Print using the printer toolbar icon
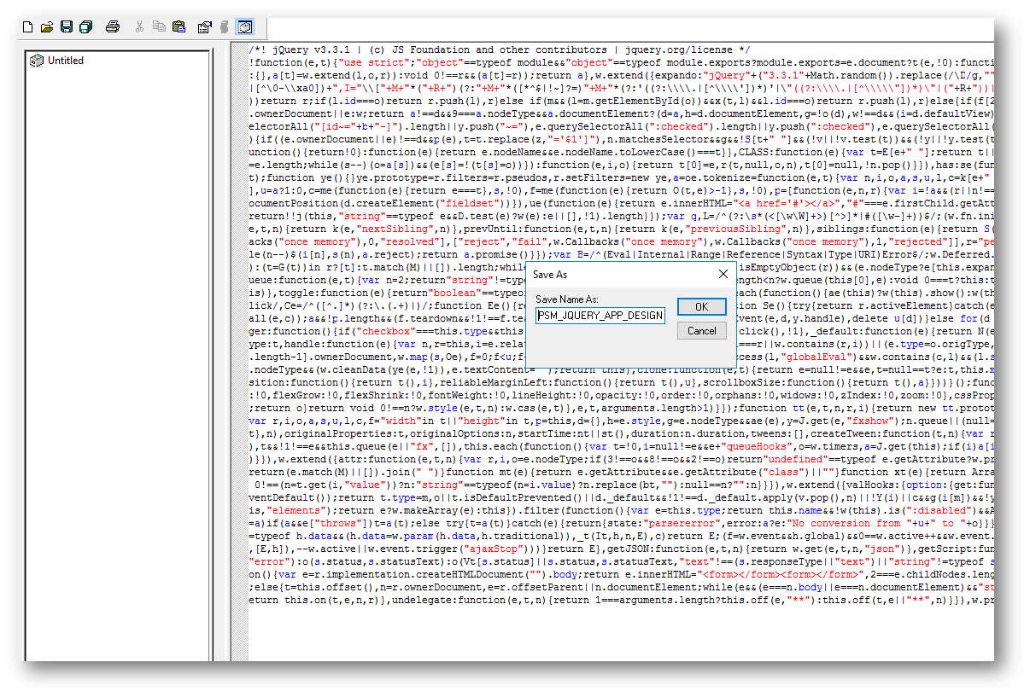Viewport: 1030px width, 697px height. tap(113, 27)
